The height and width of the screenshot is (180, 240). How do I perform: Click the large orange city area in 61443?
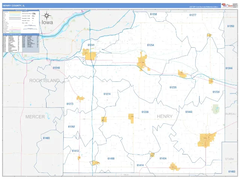[x=207, y=140]
